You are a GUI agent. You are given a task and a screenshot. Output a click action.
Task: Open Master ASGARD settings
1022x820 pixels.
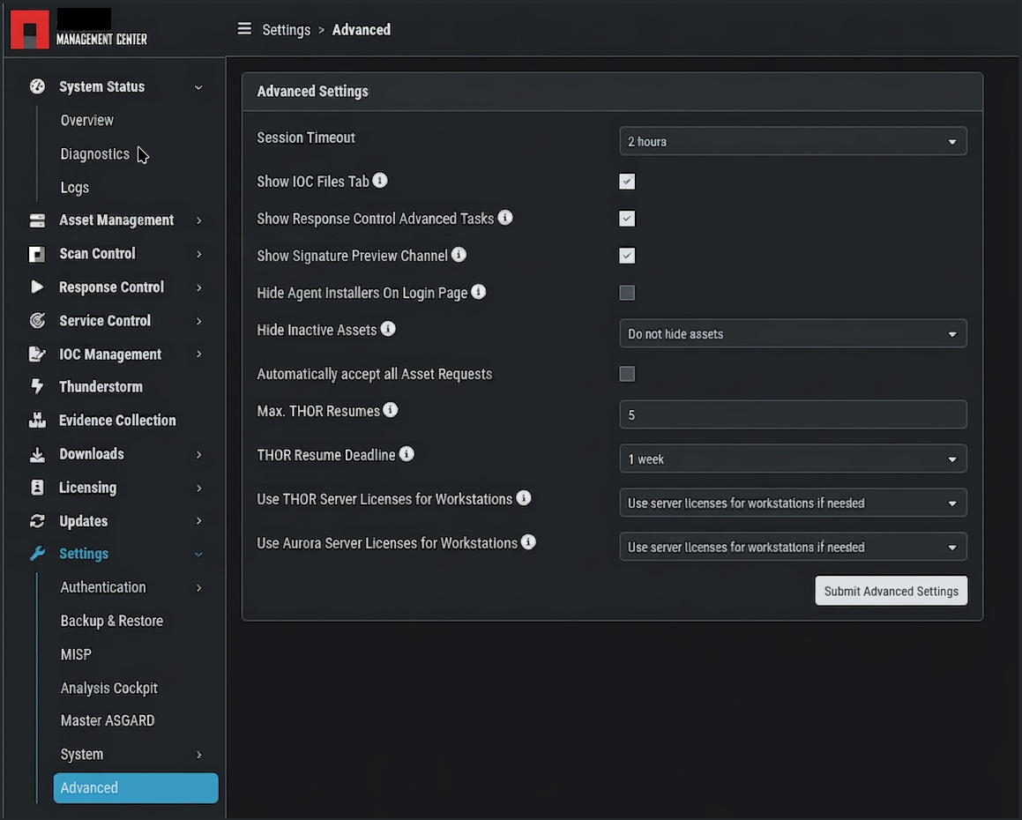point(108,720)
